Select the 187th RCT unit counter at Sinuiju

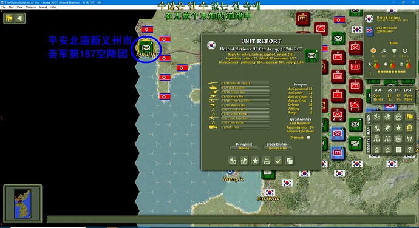click(x=146, y=47)
